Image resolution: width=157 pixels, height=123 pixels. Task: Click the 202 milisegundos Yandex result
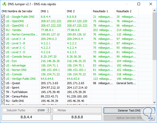(102, 30)
